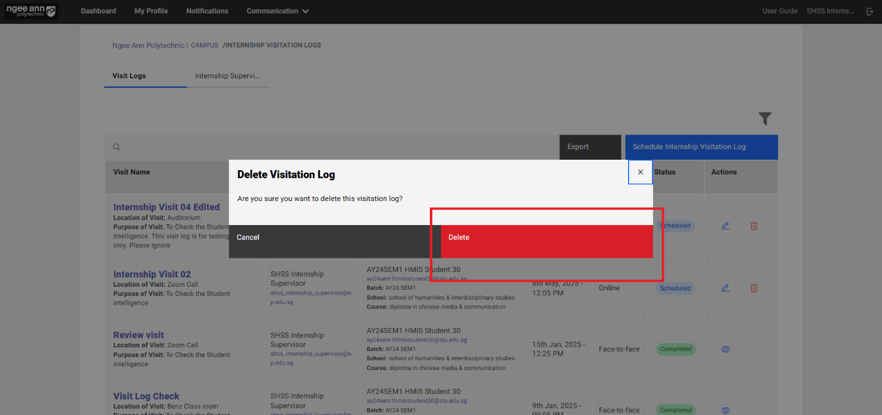Open Internship Visit 02 link

tap(152, 274)
